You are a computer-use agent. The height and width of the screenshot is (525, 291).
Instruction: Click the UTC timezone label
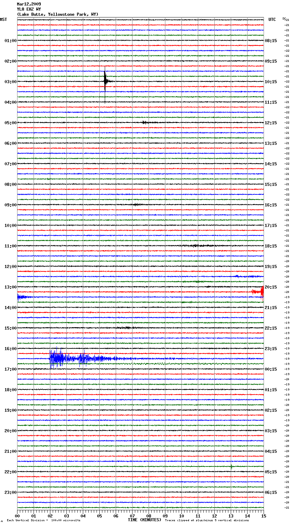point(272,20)
